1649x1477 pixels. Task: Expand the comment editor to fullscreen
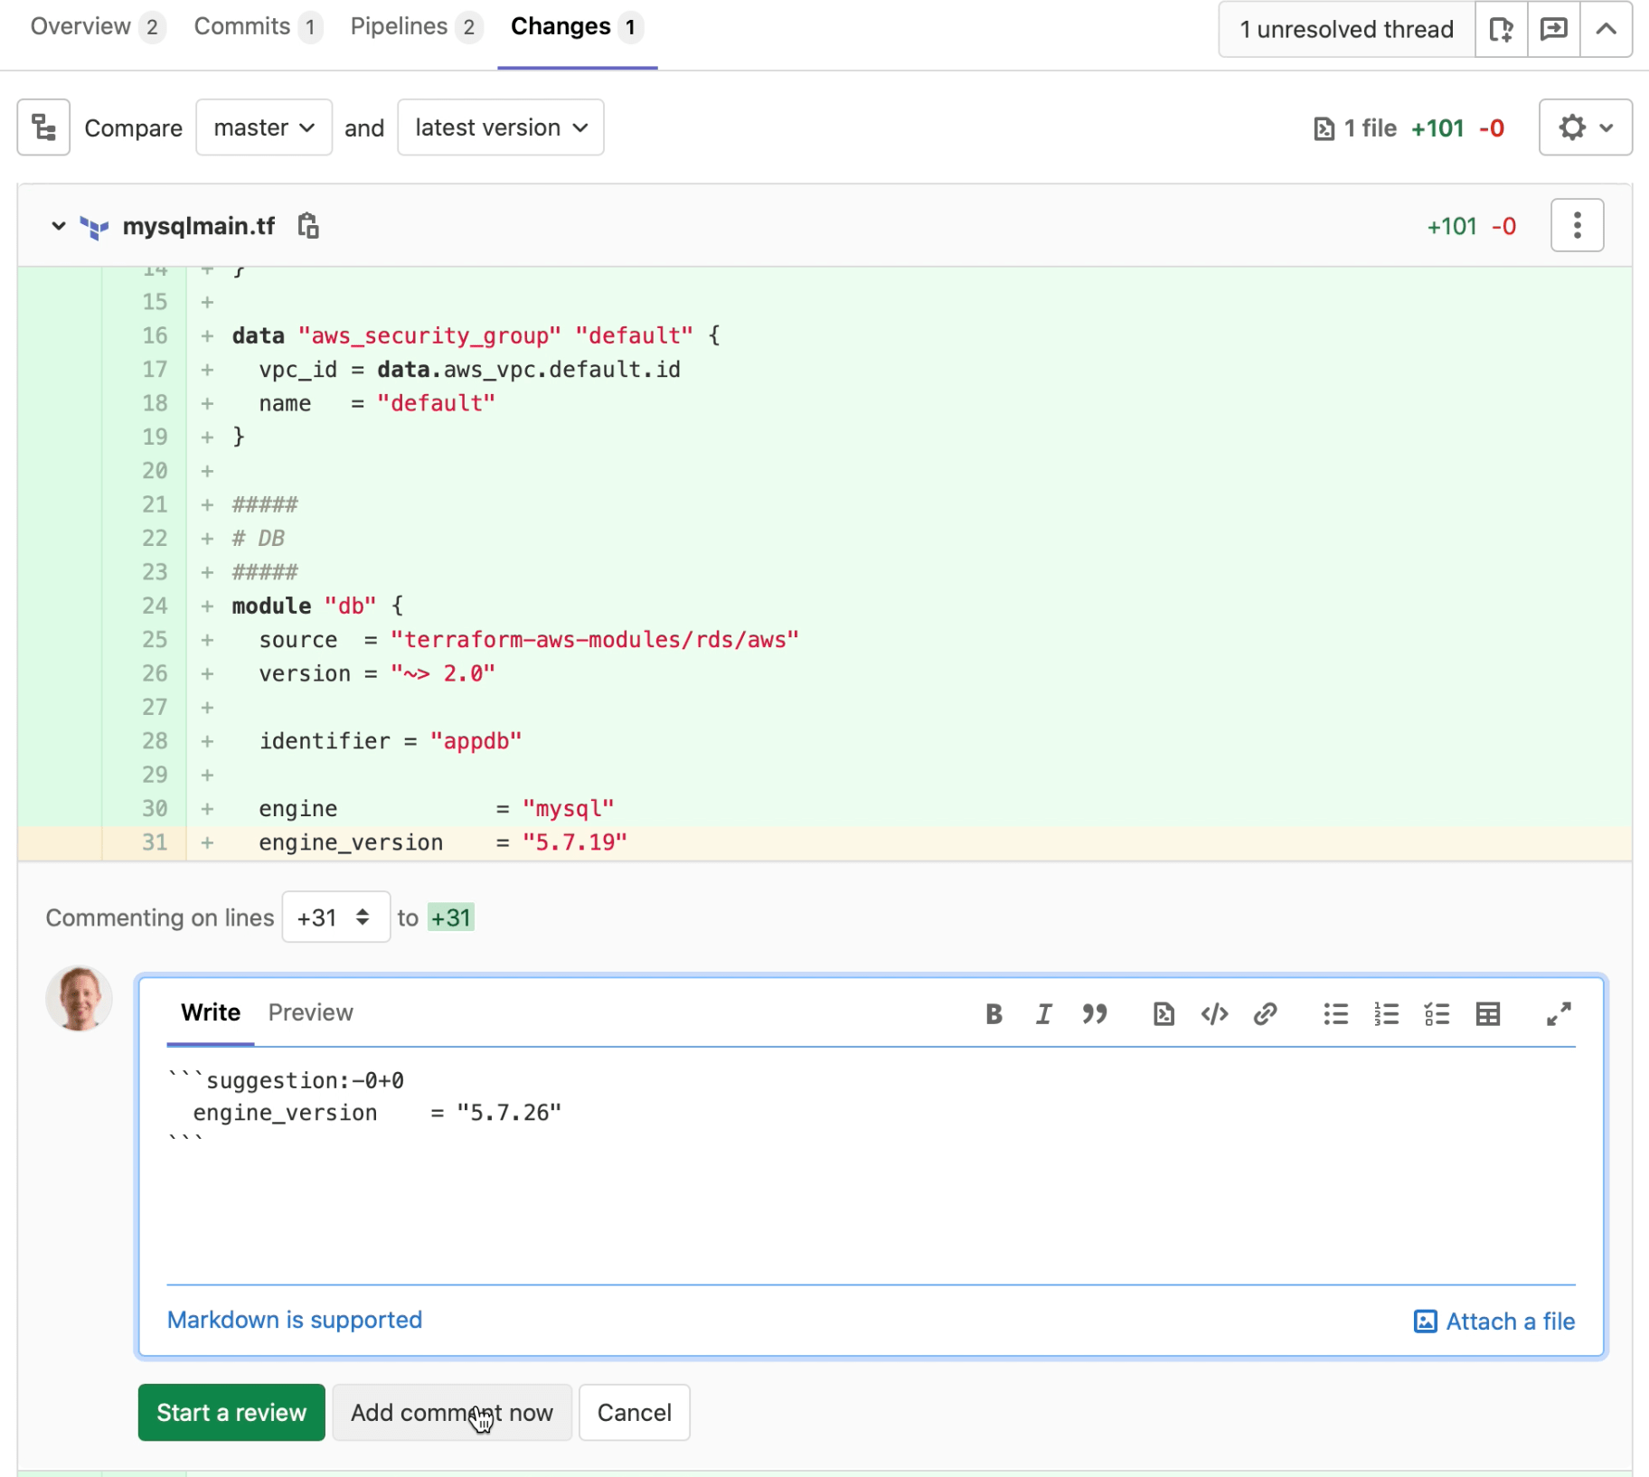point(1559,1013)
